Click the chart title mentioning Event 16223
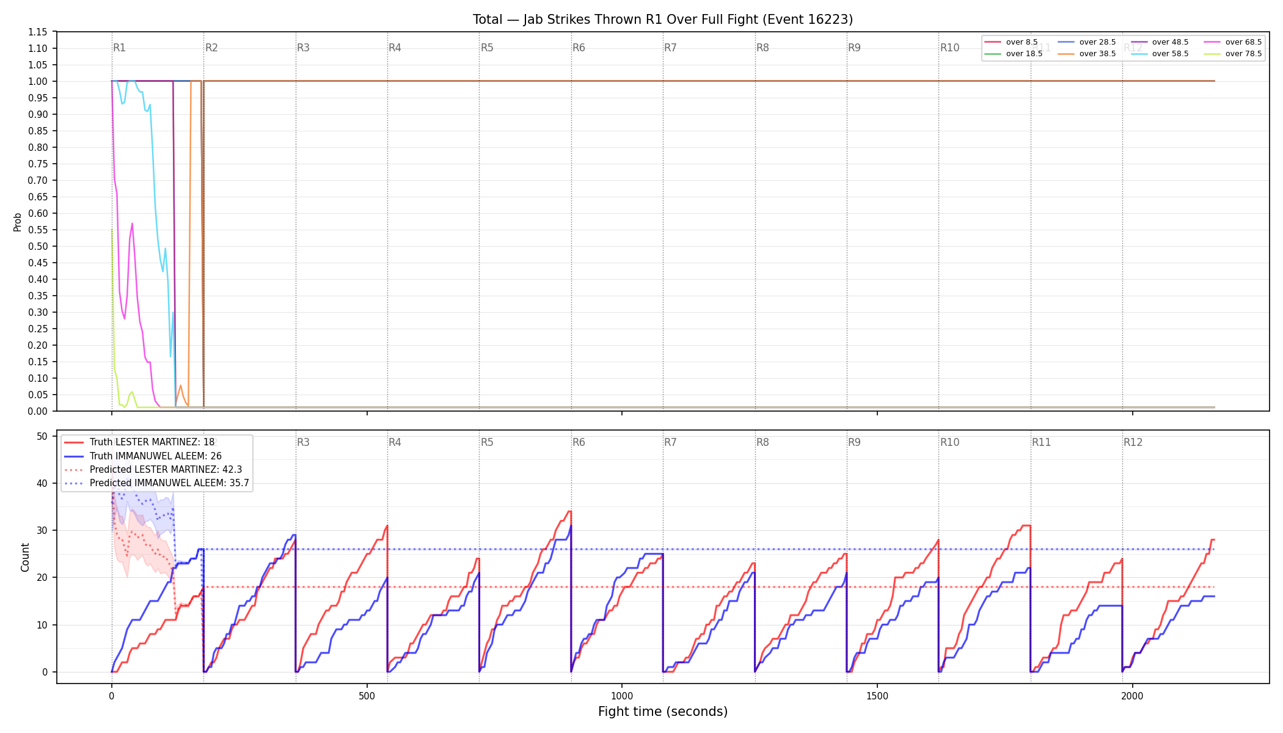This screenshot has width=1283, height=733. pos(663,20)
